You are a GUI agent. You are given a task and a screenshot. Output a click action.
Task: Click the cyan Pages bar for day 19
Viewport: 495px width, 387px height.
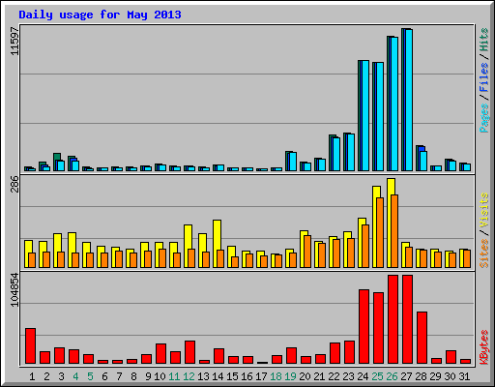tap(293, 162)
